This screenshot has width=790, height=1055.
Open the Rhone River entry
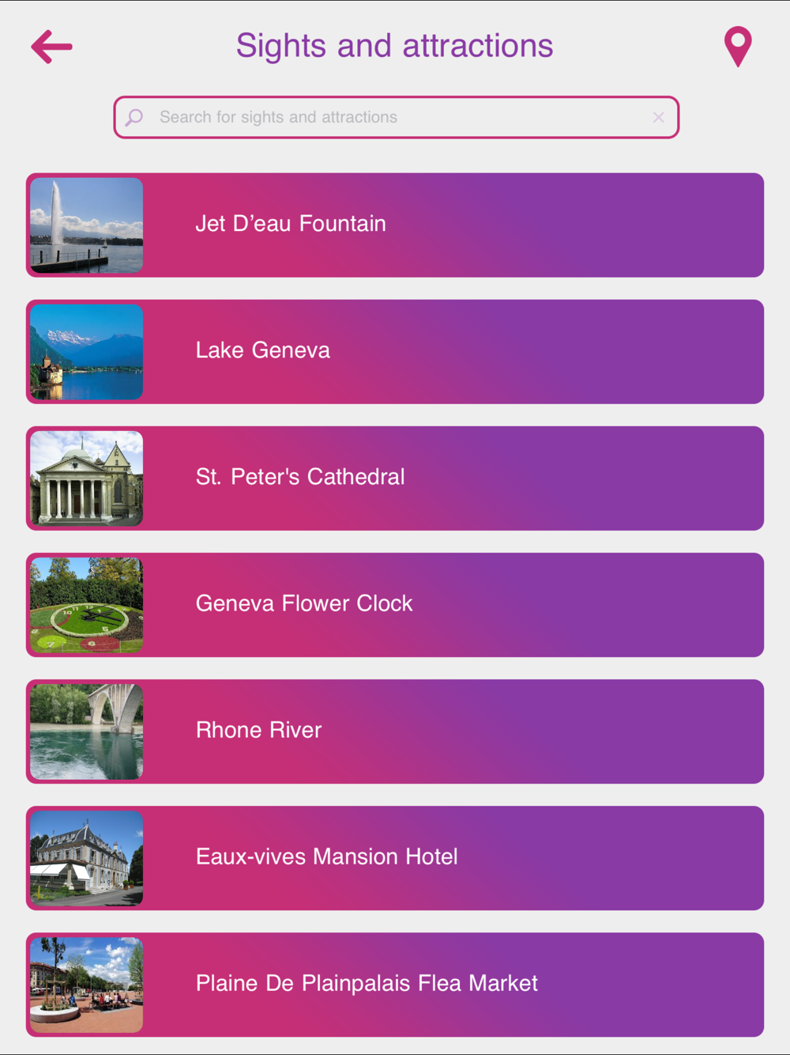(x=395, y=732)
